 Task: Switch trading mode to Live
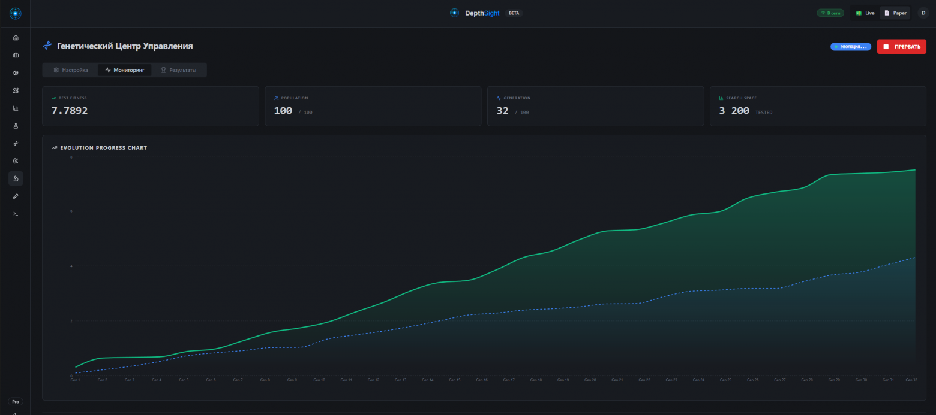pos(865,13)
